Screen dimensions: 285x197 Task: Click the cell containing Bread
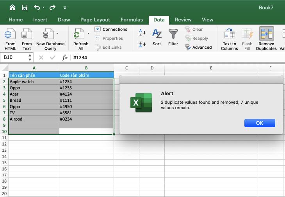click(34, 100)
